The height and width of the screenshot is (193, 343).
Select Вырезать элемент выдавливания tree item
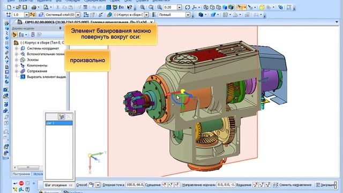pyautogui.click(x=43, y=77)
